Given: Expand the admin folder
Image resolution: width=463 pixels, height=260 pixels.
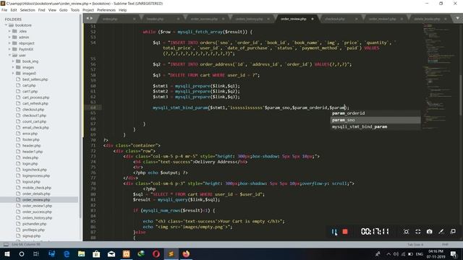Looking at the screenshot, I should [9, 38].
